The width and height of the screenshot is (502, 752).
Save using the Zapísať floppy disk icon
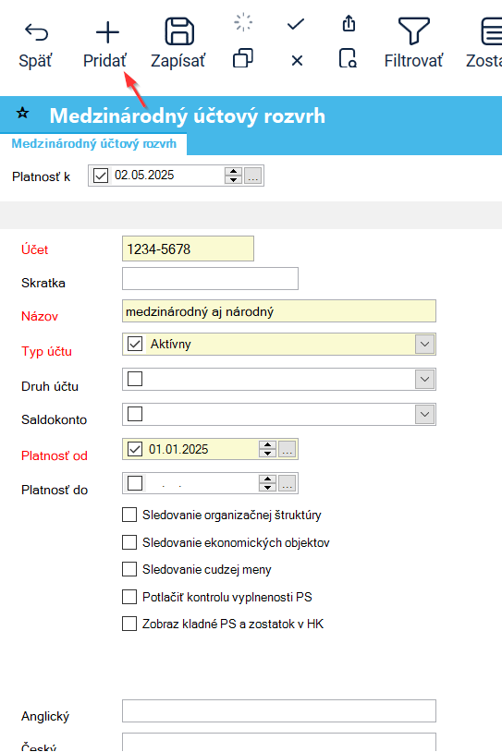tap(179, 31)
